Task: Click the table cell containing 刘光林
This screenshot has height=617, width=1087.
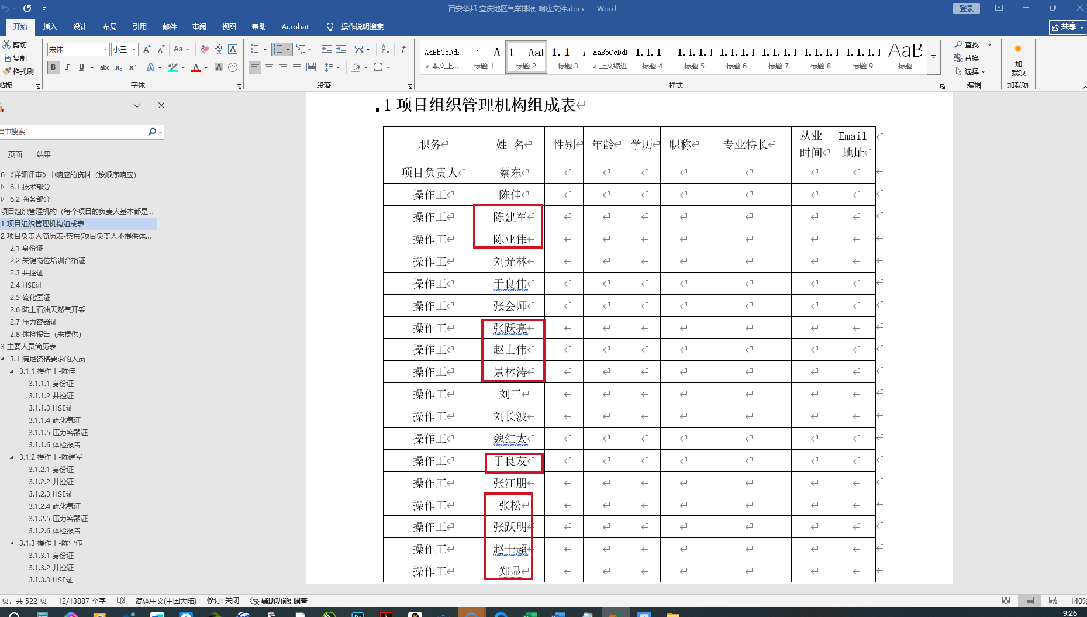Action: 510,261
